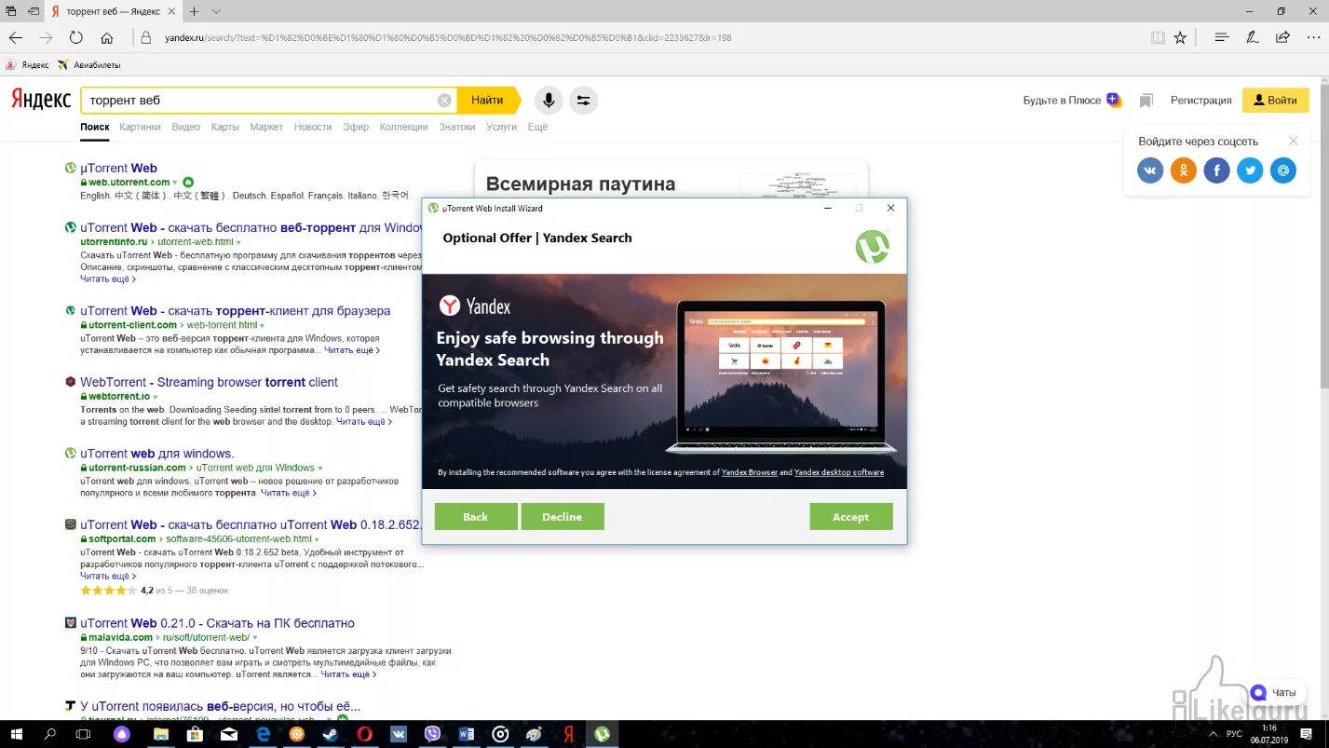The image size is (1329, 748).
Task: Switch to the Маркет tab
Action: pos(266,127)
